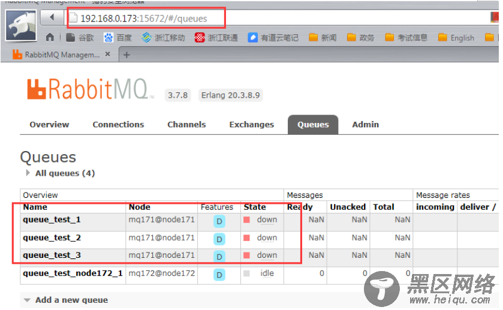Image resolution: width=503 pixels, height=310 pixels.
Task: Open the 浙江移动 bookmark
Action: coord(163,38)
